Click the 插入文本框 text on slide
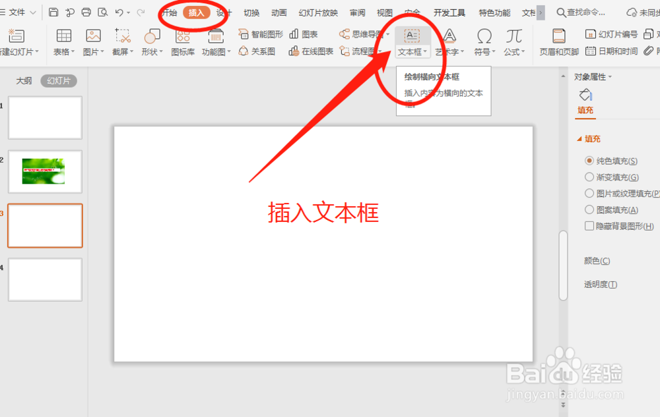Viewport: 660px width, 417px height. (x=323, y=212)
